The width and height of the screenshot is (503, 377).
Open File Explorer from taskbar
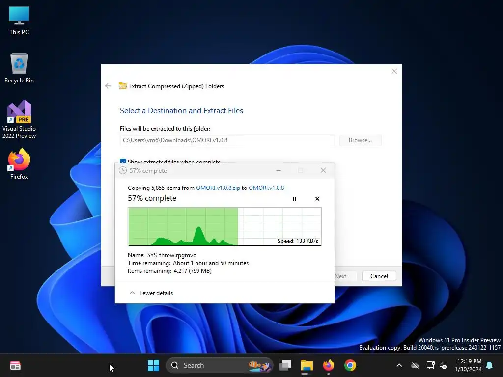tap(307, 365)
